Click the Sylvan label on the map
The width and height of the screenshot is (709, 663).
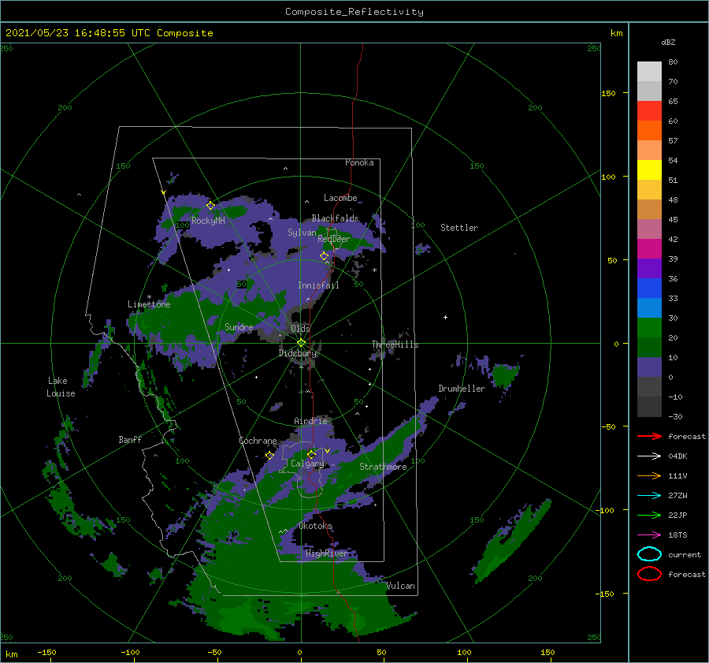click(x=302, y=233)
